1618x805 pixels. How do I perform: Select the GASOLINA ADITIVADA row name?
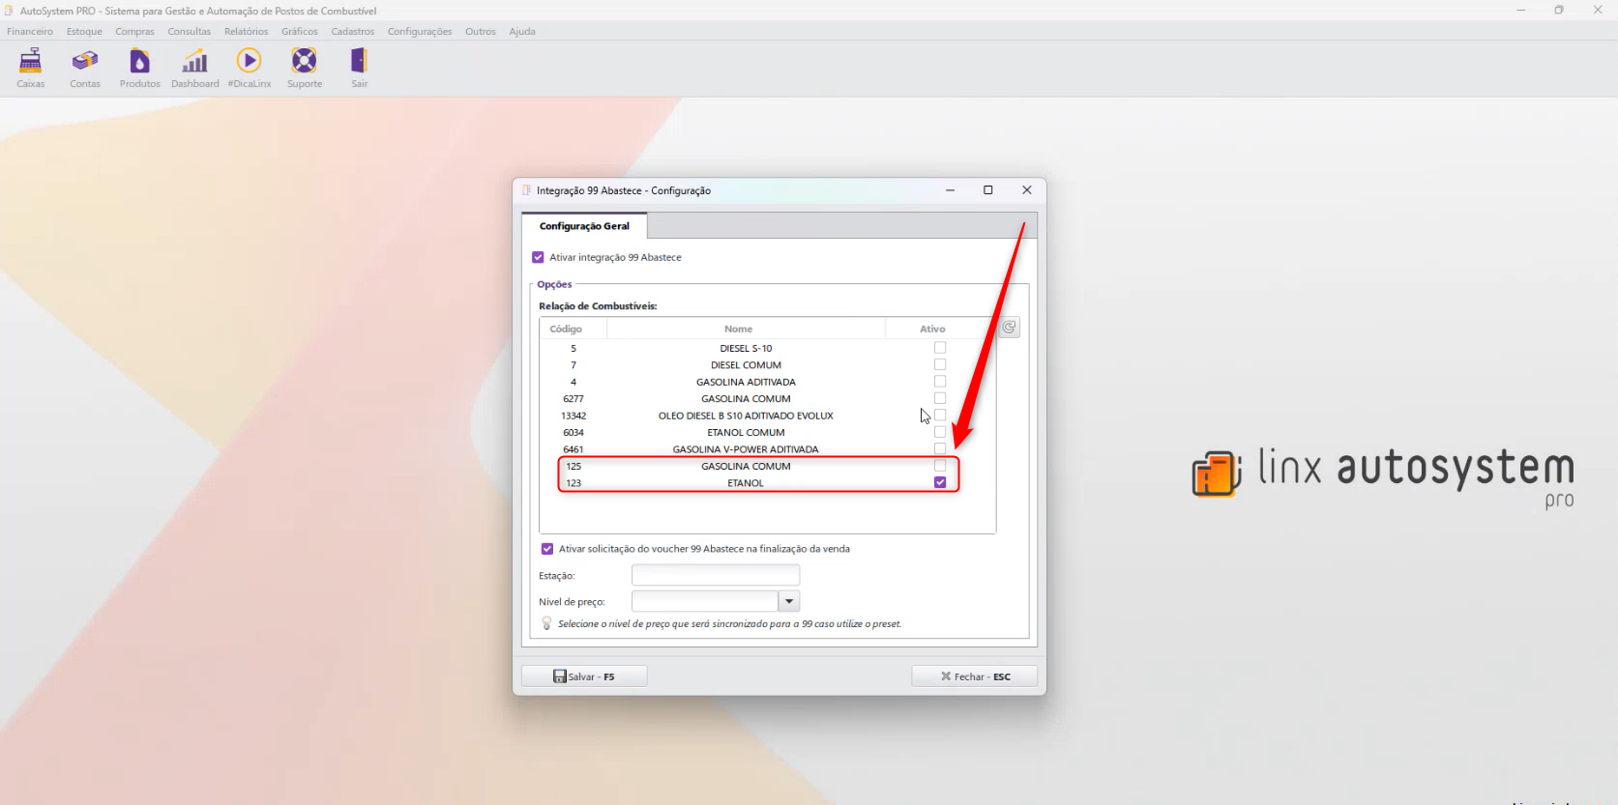pyautogui.click(x=746, y=382)
